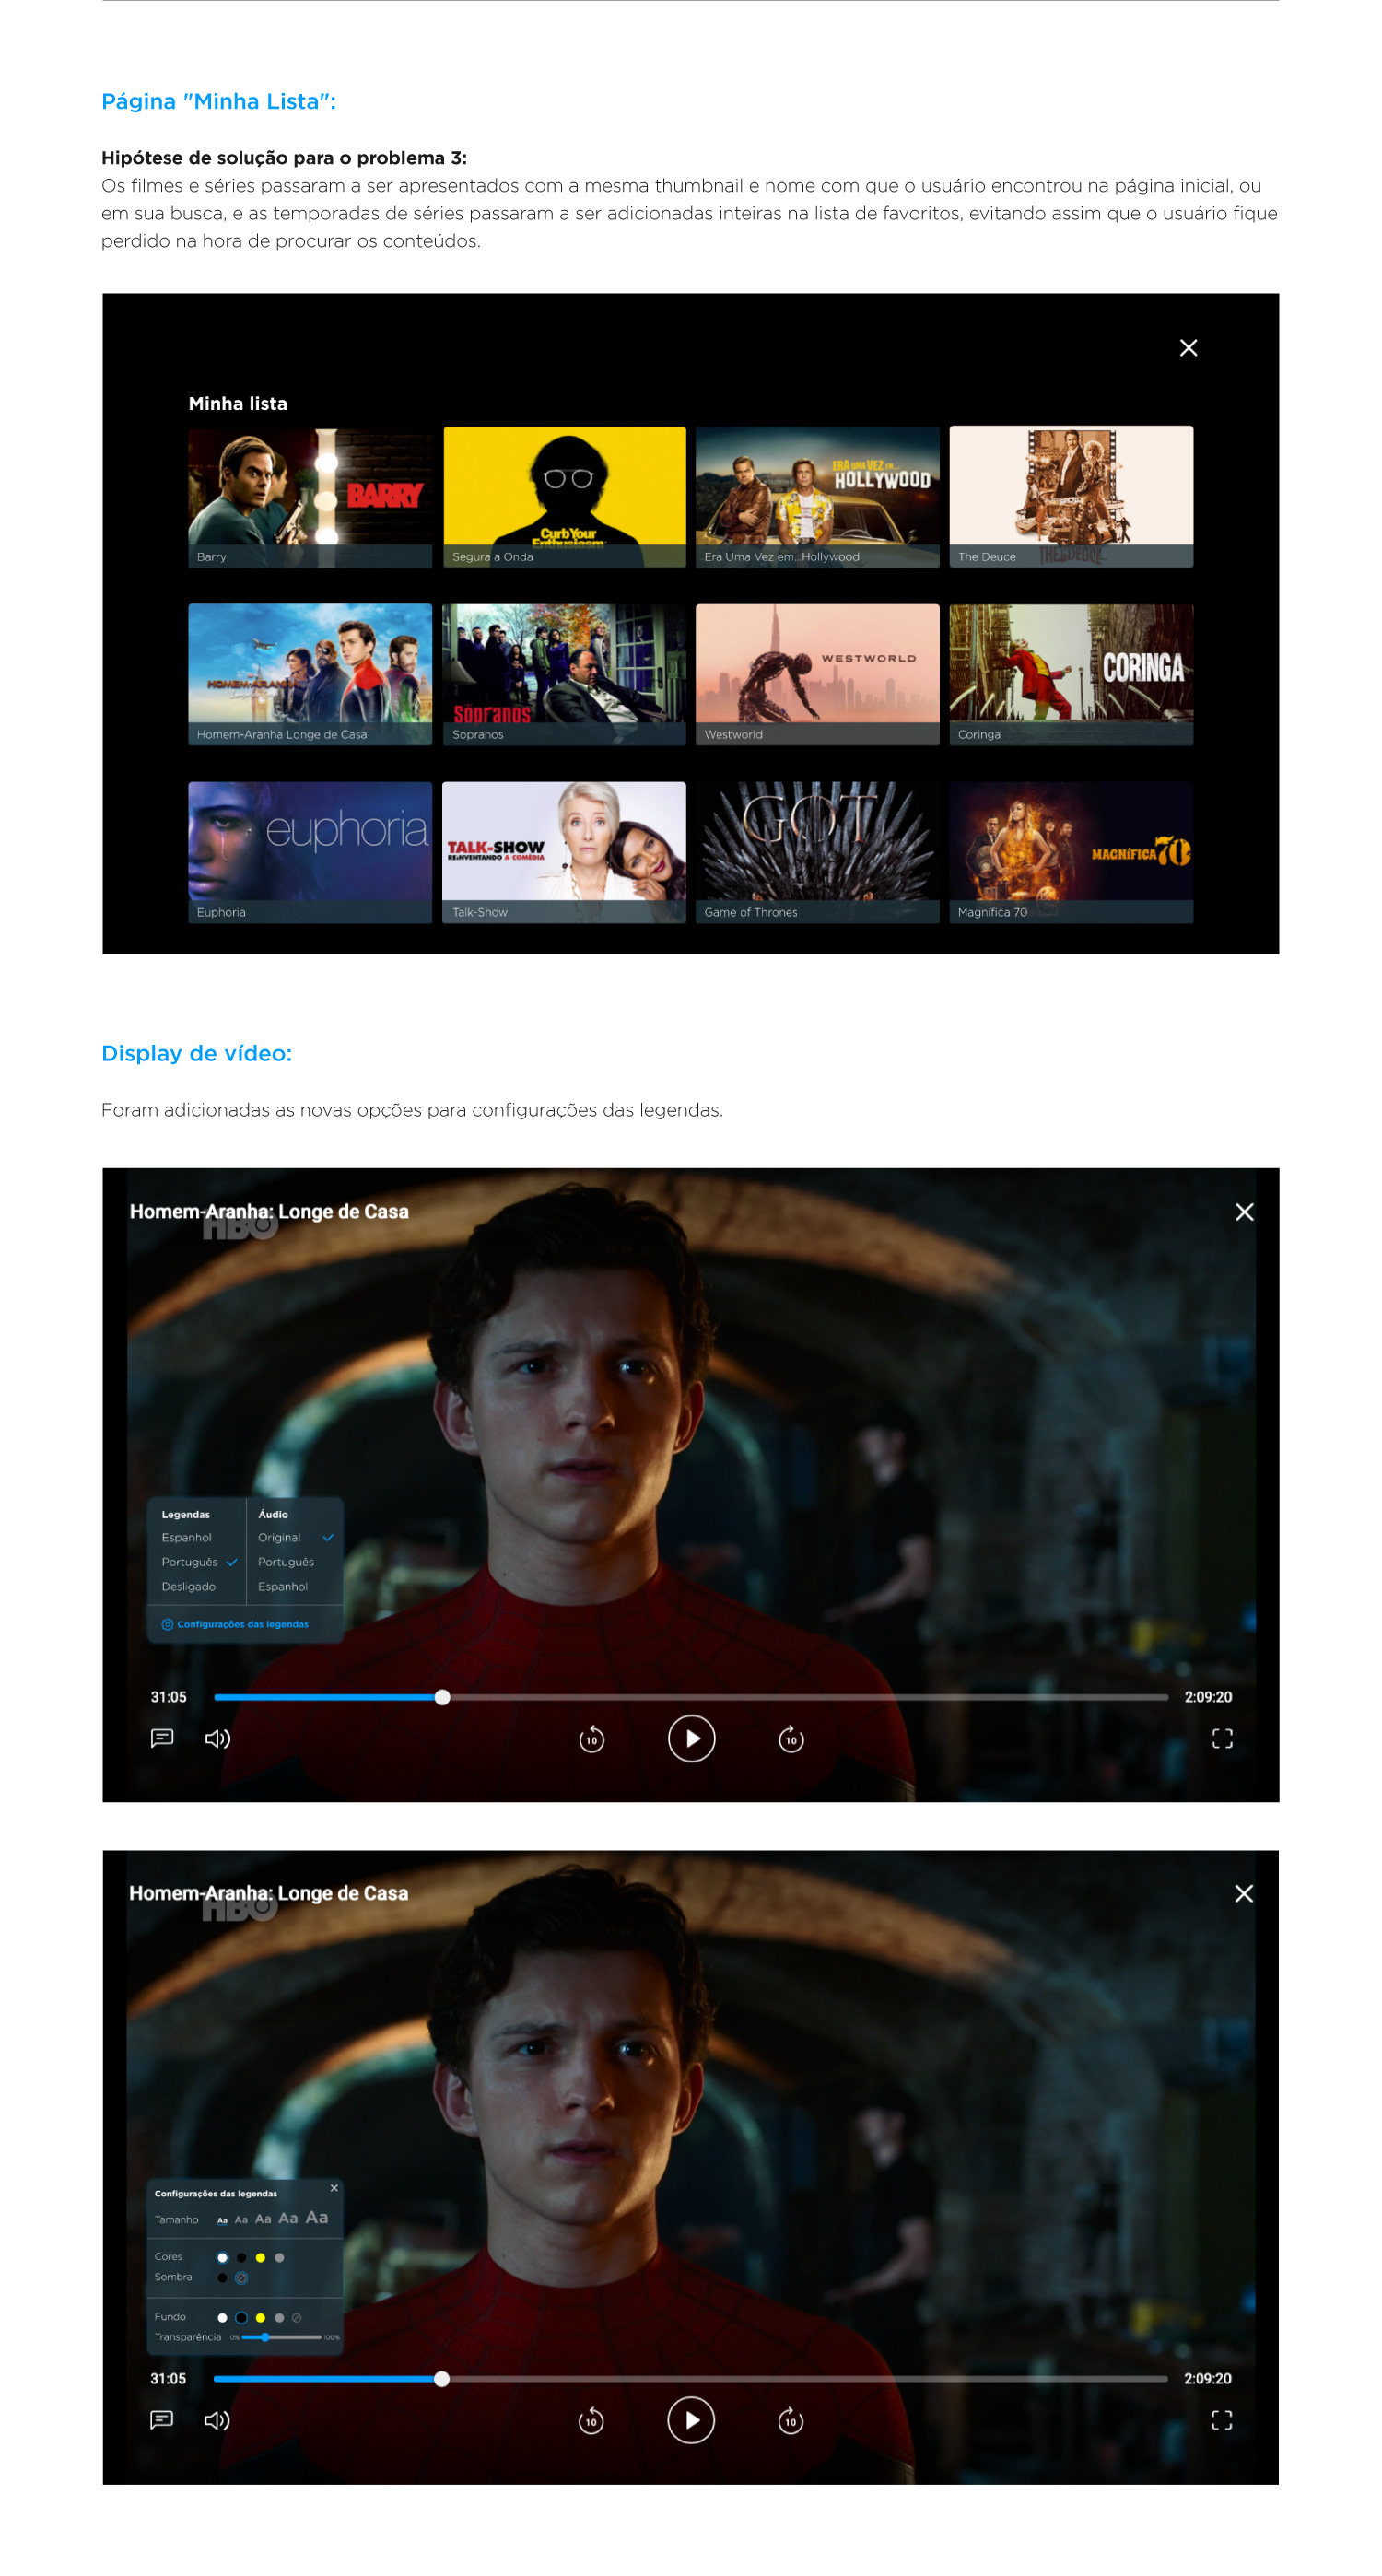Choose no background in the Fundo row
Image resolution: width=1382 pixels, height=2576 pixels.
(297, 2318)
